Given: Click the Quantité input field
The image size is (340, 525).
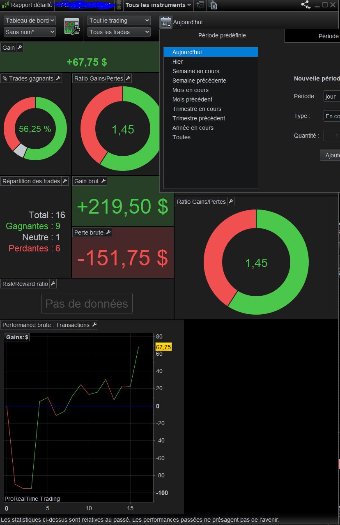Looking at the screenshot, I should pos(332,136).
